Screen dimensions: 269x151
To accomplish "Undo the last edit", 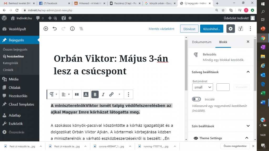I will 55,29.
